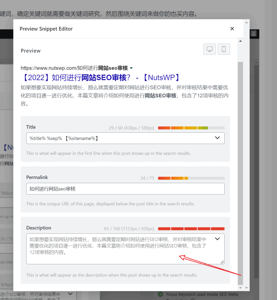
Task: Click the Title length progress bar
Action: coord(191,128)
